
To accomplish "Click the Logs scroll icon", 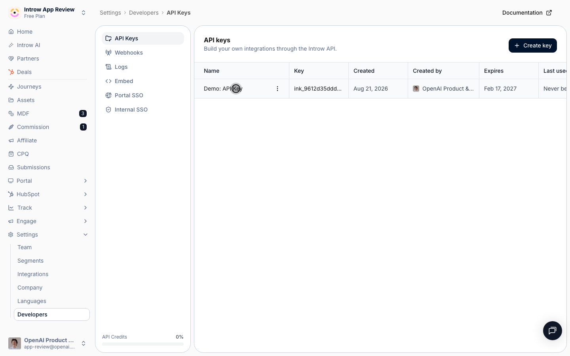I will [108, 67].
